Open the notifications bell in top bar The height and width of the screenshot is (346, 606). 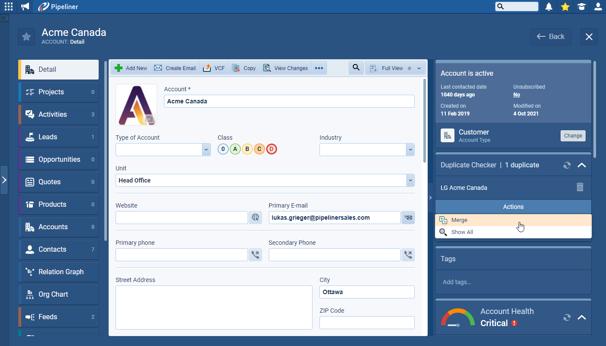click(x=549, y=6)
